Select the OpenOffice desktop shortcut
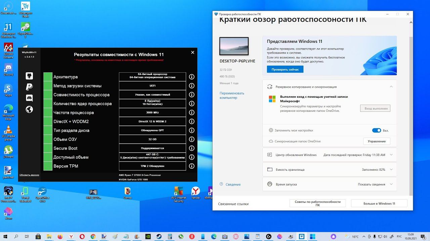The width and height of the screenshot is (430, 241). click(x=42, y=195)
